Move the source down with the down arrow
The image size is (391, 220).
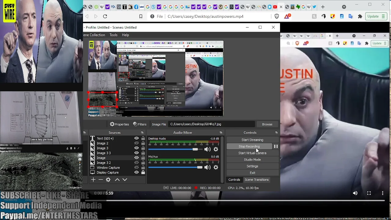[x=125, y=180]
